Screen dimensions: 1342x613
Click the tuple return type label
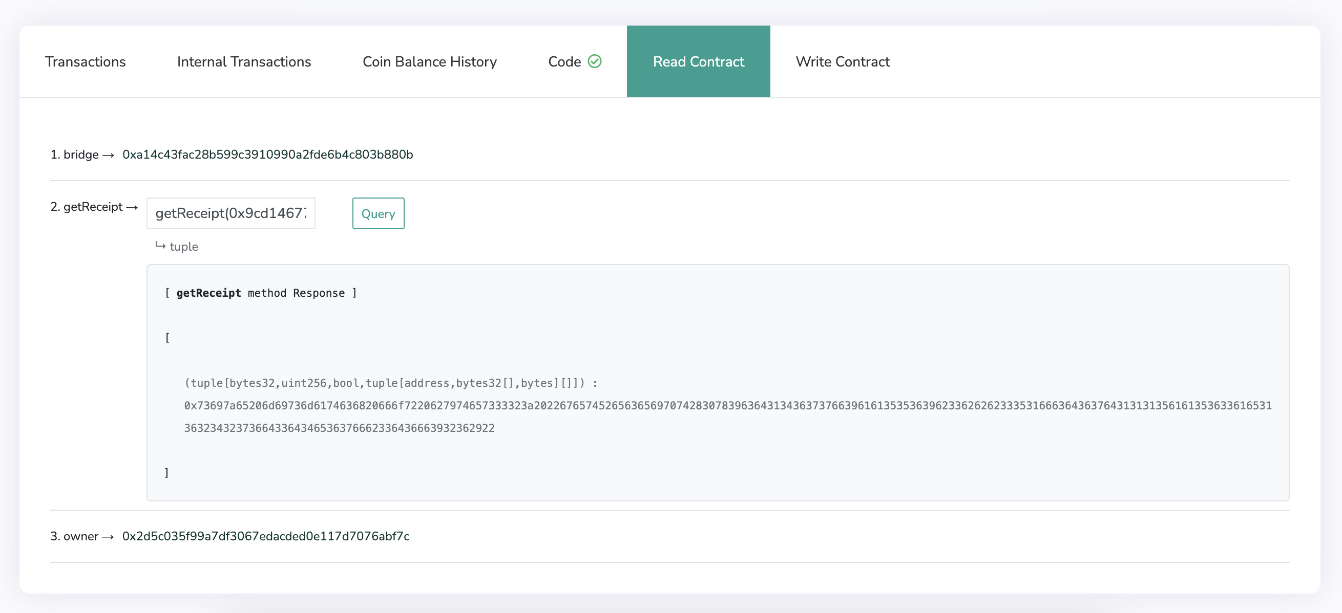tap(184, 247)
